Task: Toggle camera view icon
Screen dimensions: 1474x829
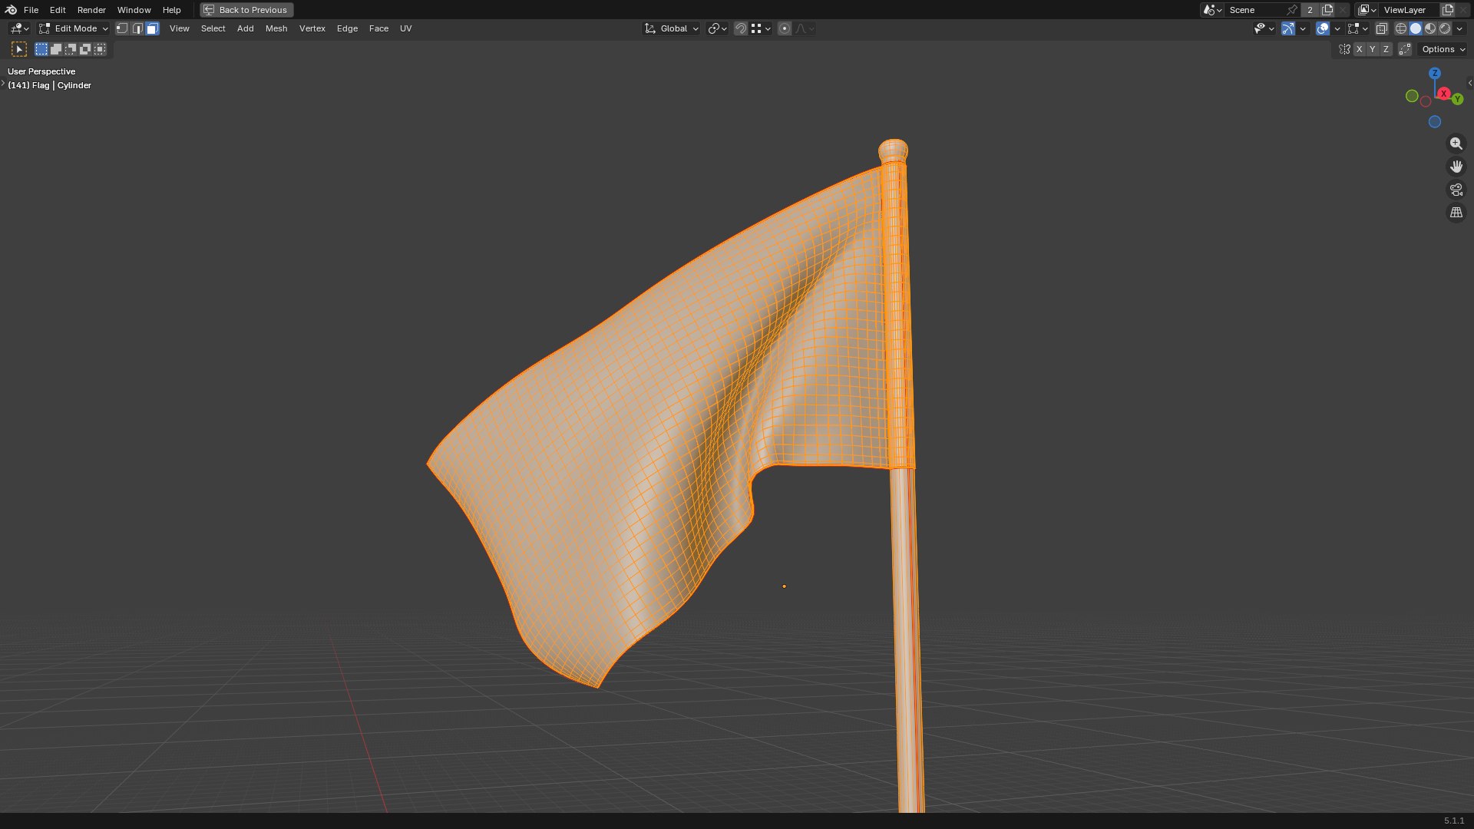Action: (1456, 190)
